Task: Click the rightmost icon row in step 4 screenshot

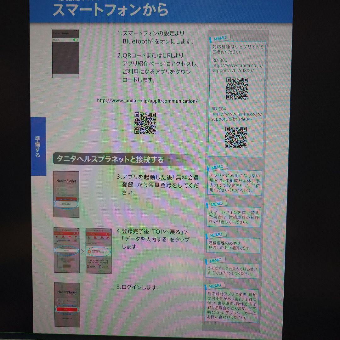Action: (108, 237)
